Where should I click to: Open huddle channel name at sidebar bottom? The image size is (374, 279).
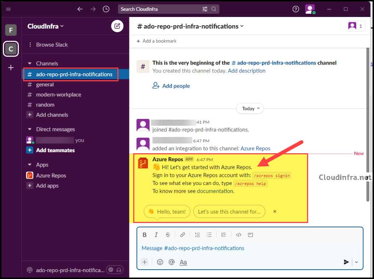(x=70, y=270)
